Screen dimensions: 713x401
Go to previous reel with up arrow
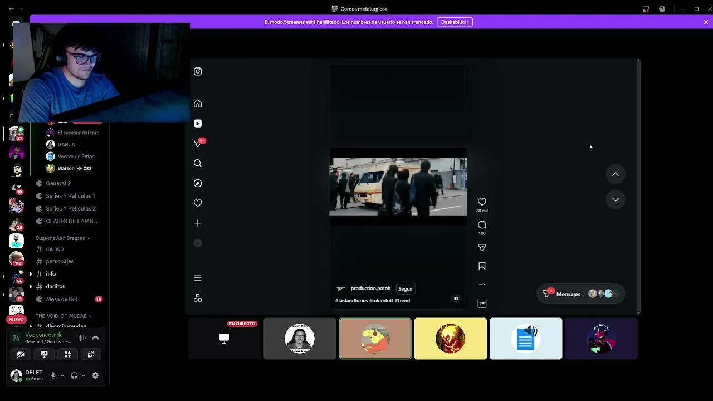point(616,174)
